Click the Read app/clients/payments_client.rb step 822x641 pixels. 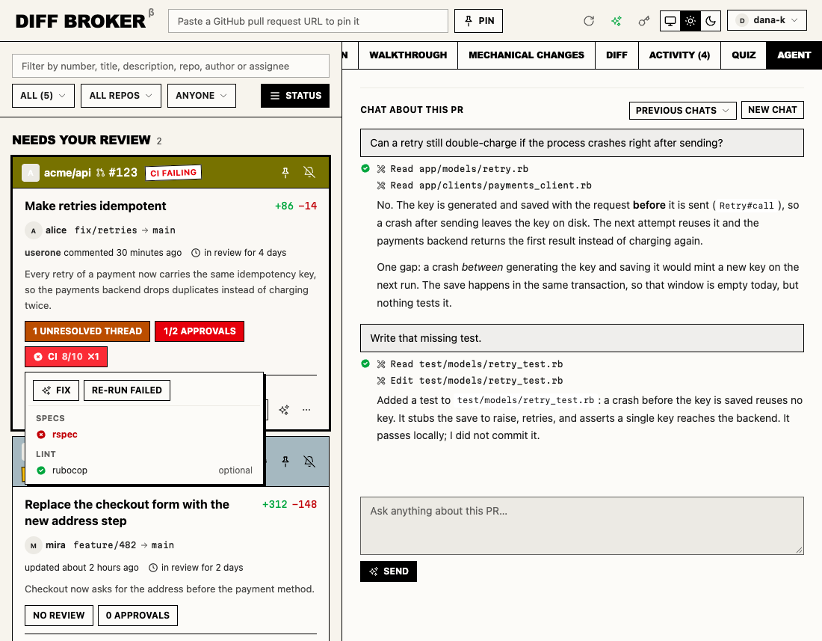(484, 185)
